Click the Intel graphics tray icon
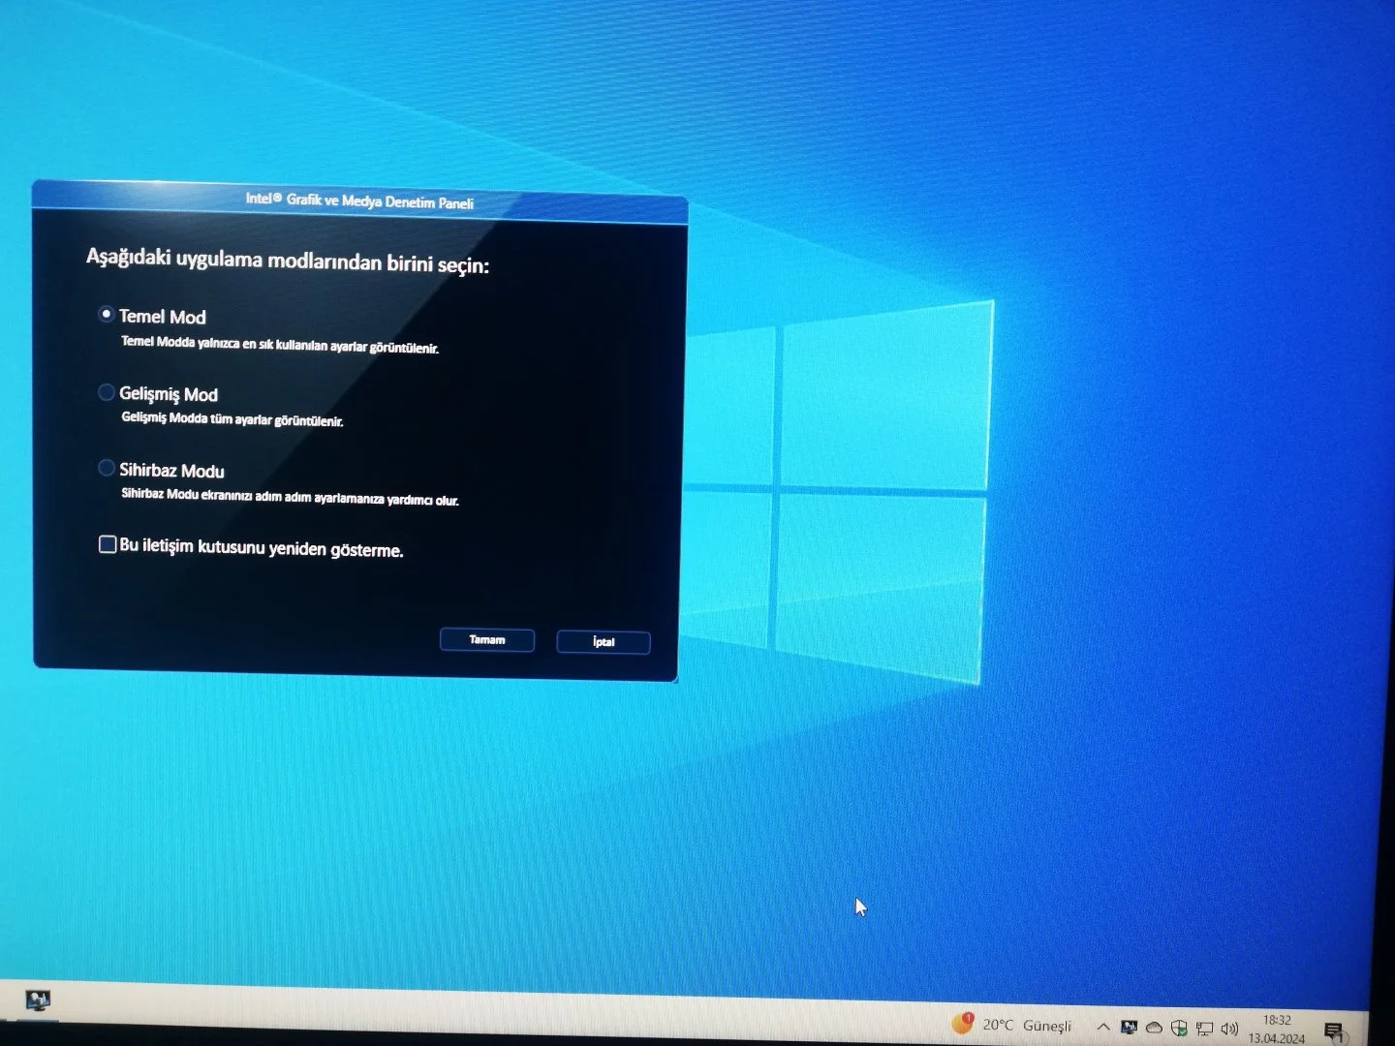 click(1129, 1028)
